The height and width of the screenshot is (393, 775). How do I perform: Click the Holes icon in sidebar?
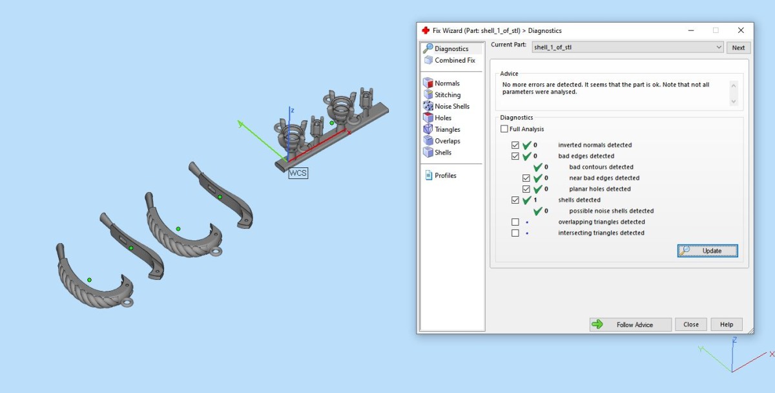pyautogui.click(x=428, y=118)
